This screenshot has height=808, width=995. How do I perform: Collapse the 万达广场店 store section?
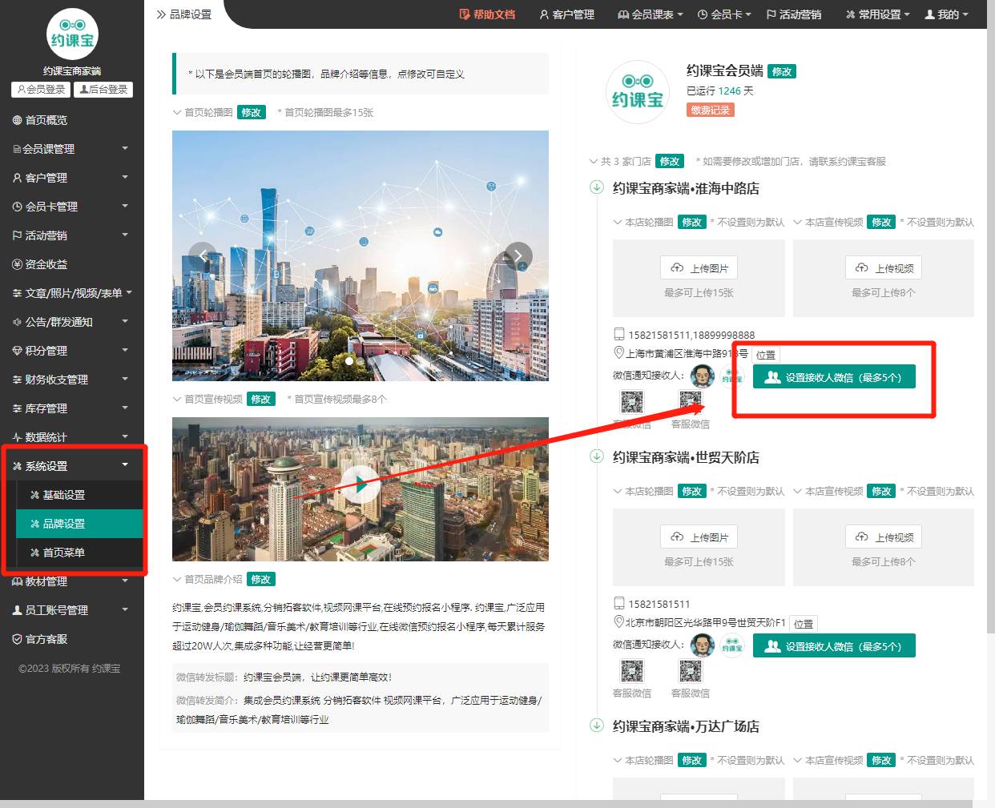[596, 726]
